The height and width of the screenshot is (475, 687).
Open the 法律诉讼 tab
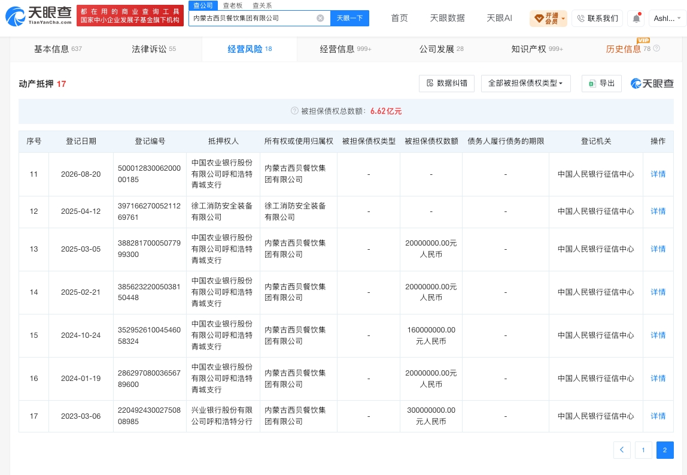tap(154, 49)
